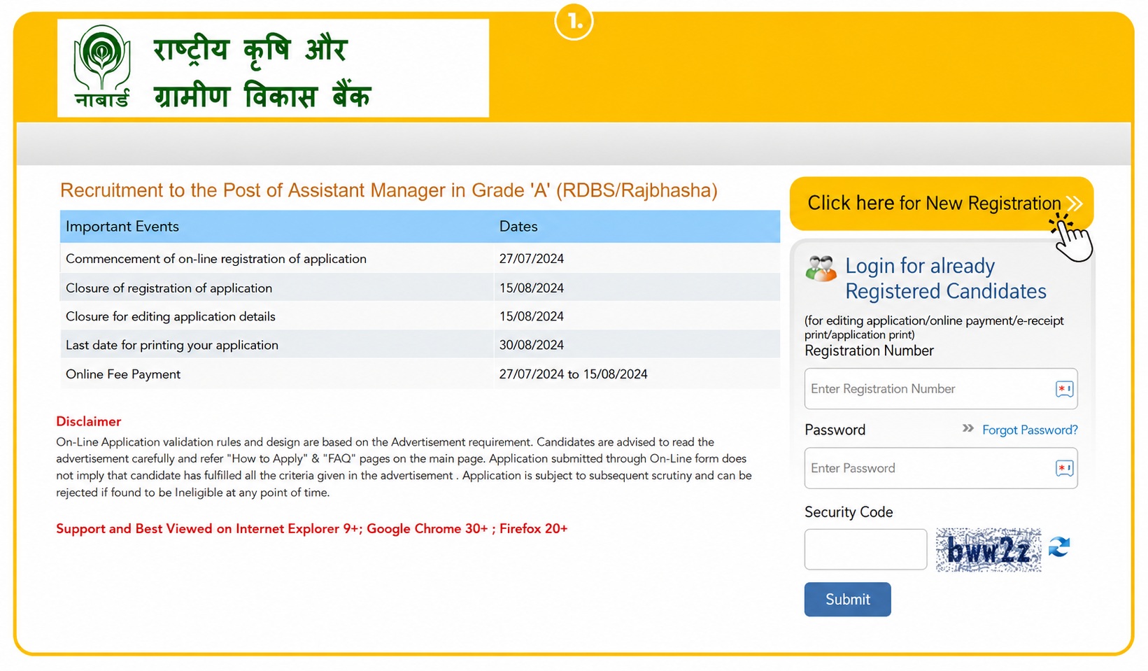Click the Registration Number label
1148x671 pixels.
(x=869, y=351)
